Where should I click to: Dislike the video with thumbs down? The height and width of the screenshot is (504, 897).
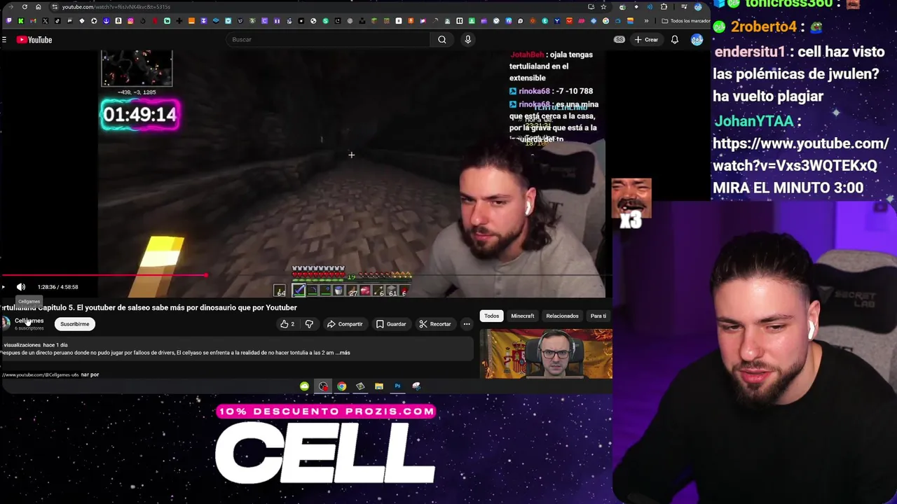coord(309,324)
